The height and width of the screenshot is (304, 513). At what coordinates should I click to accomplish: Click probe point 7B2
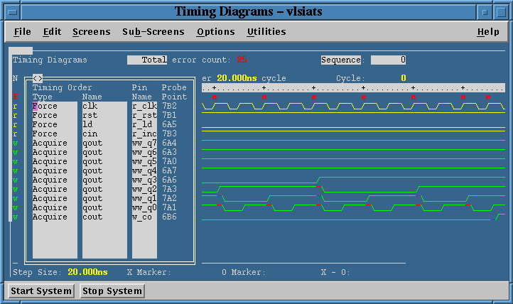(169, 107)
